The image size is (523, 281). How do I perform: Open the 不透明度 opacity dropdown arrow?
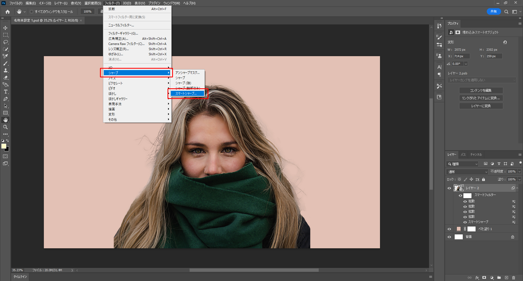(519, 172)
